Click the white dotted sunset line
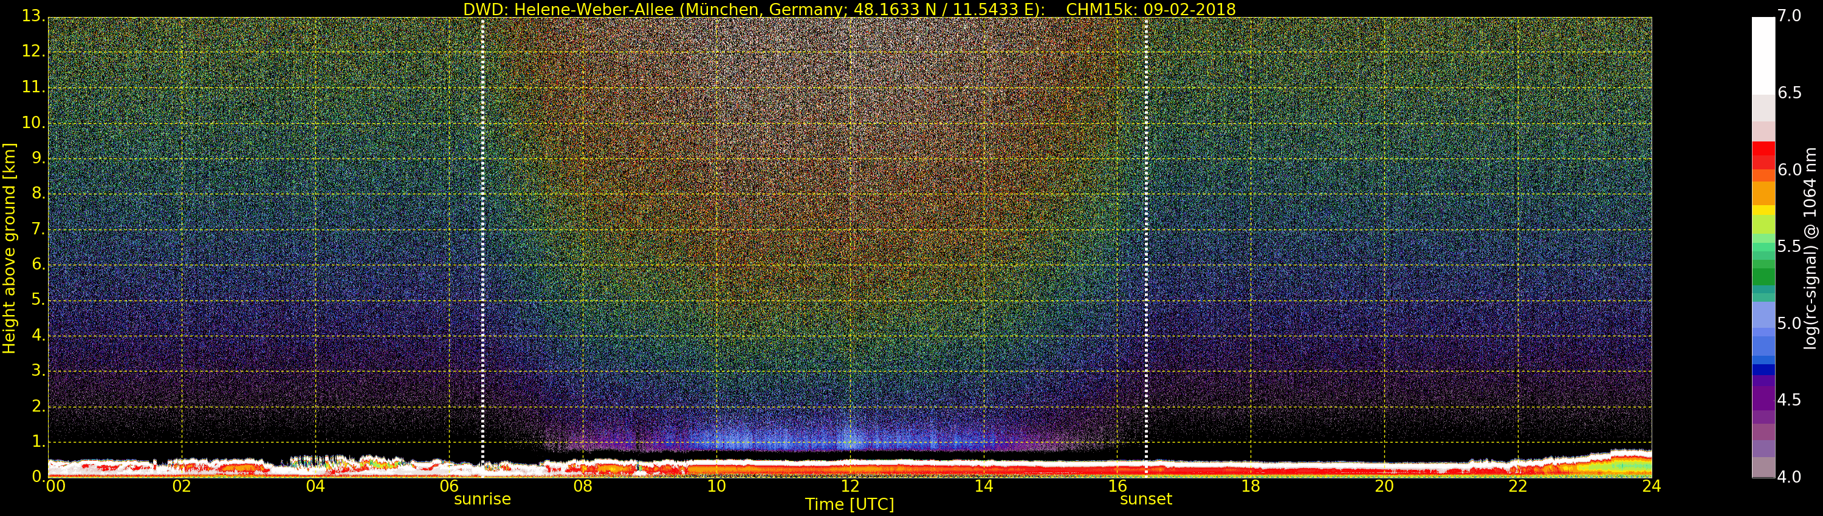The width and height of the screenshot is (1823, 516). pyautogui.click(x=1145, y=240)
